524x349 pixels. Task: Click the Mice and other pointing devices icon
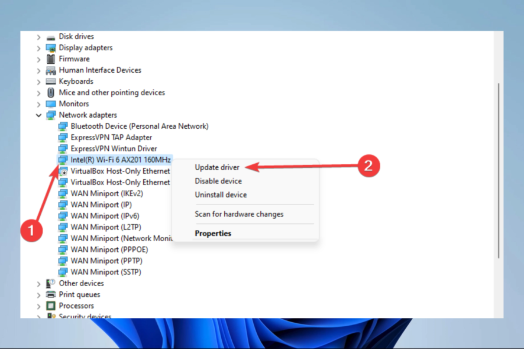pos(51,93)
